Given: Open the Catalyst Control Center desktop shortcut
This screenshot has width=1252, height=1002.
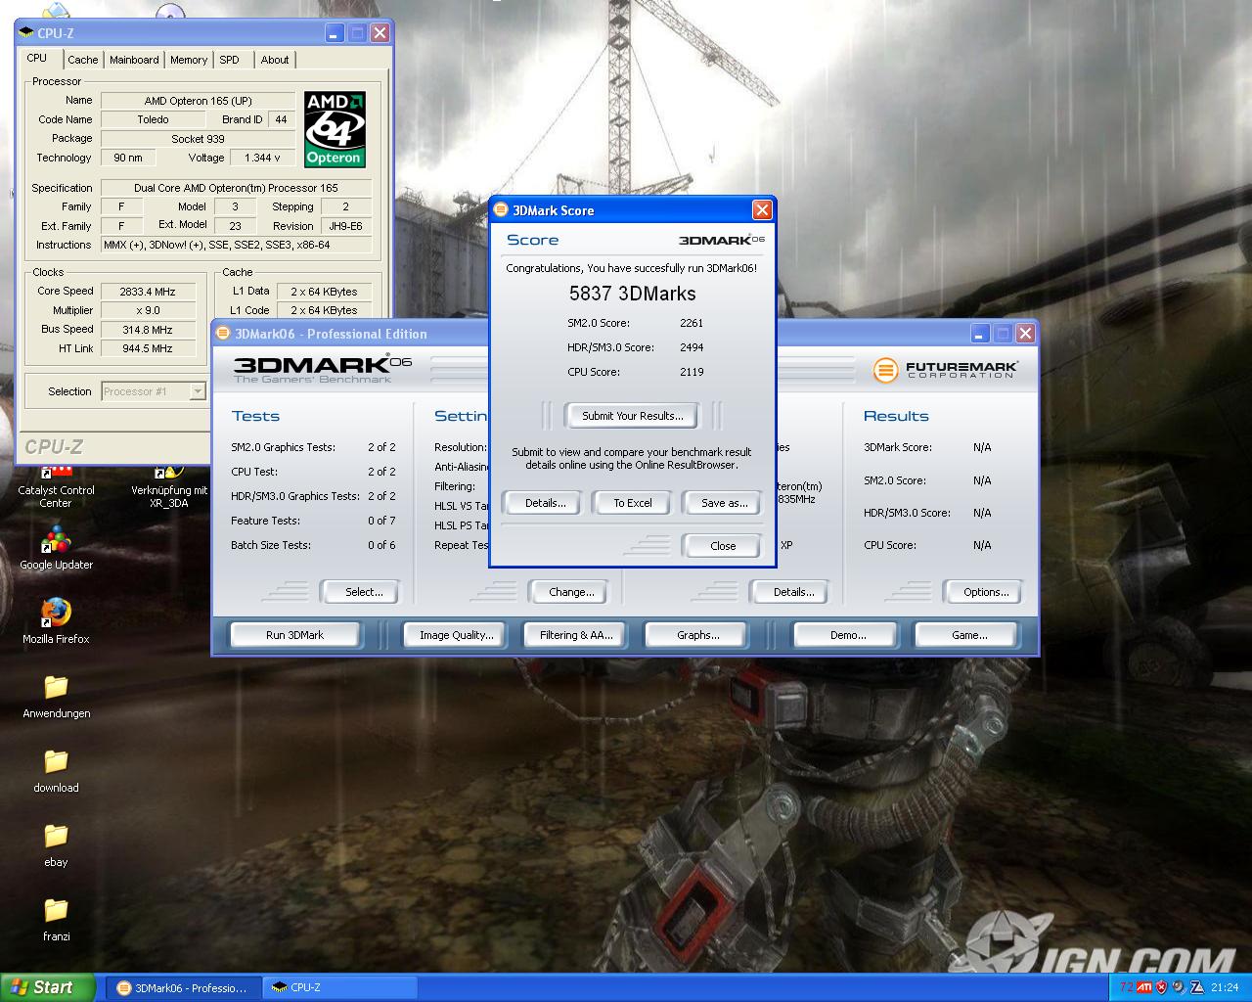Looking at the screenshot, I should click(x=56, y=486).
